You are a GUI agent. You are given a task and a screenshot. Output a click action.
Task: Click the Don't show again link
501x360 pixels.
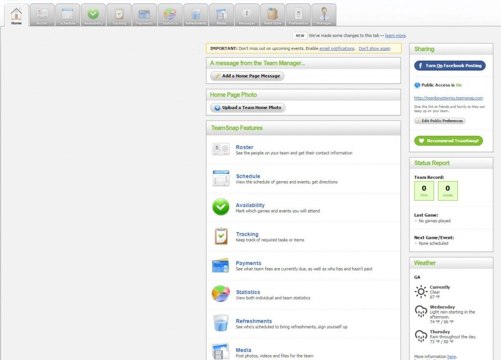374,48
